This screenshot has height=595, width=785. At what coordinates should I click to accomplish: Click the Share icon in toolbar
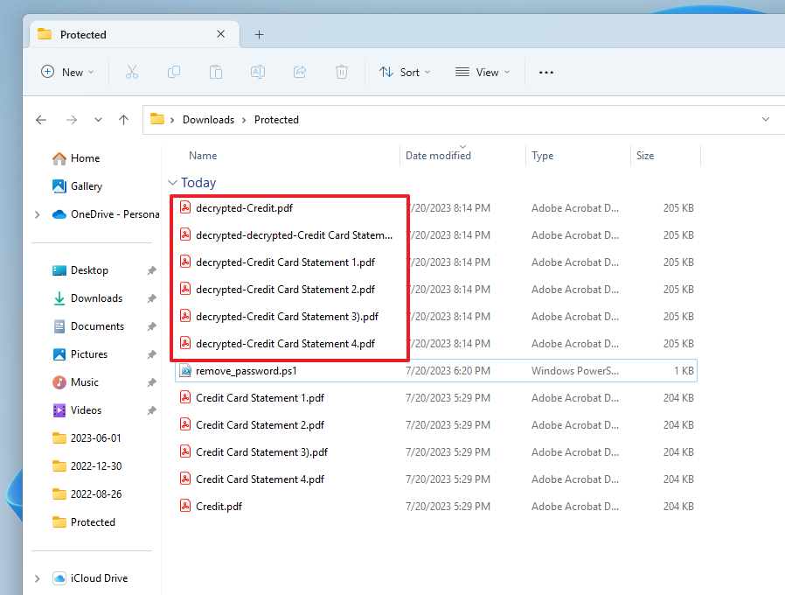[x=300, y=72]
